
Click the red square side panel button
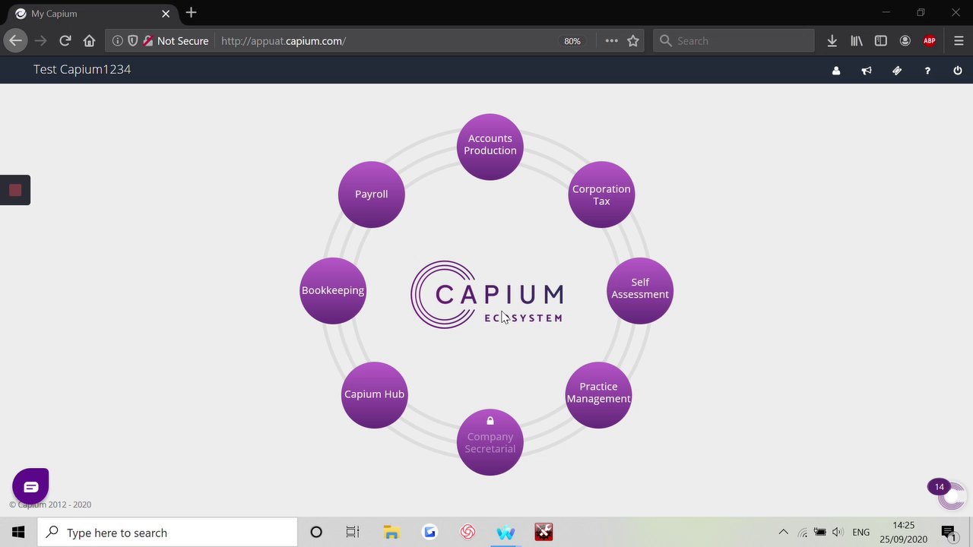pyautogui.click(x=15, y=190)
